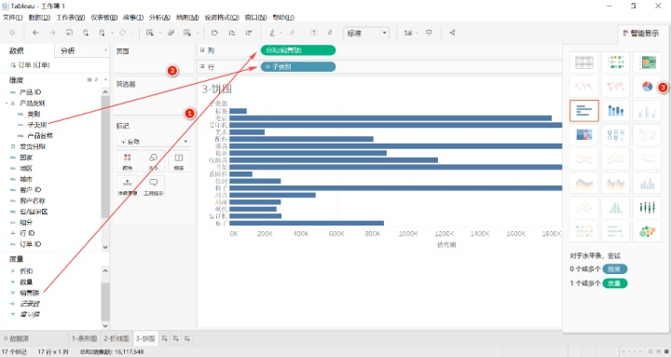Click the Redo forward arrow in toolbar
Image resolution: width=671 pixels, height=357 pixels.
(x=52, y=33)
